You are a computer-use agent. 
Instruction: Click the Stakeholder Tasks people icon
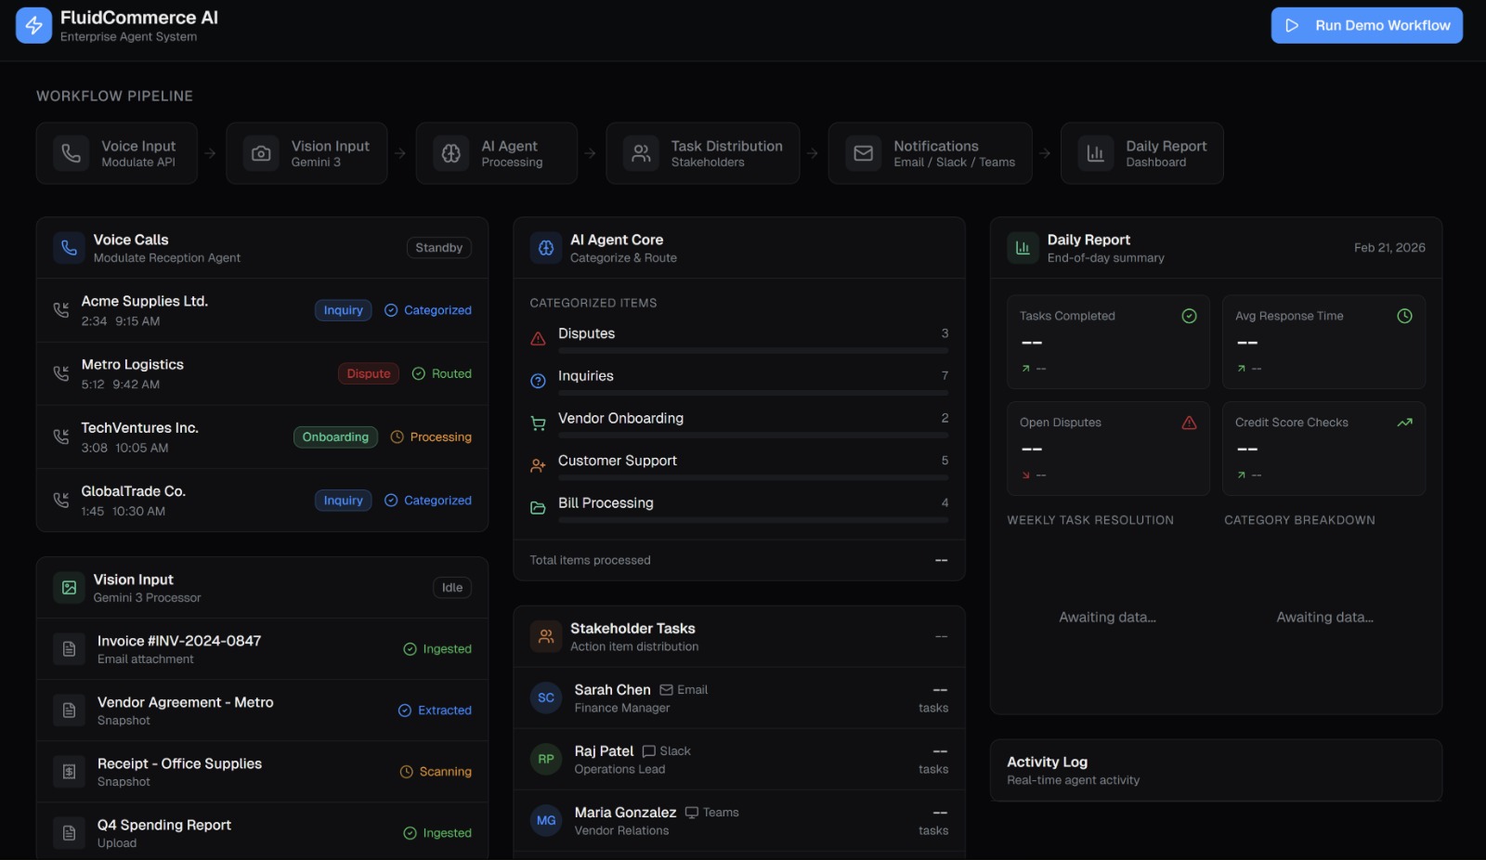click(x=546, y=636)
